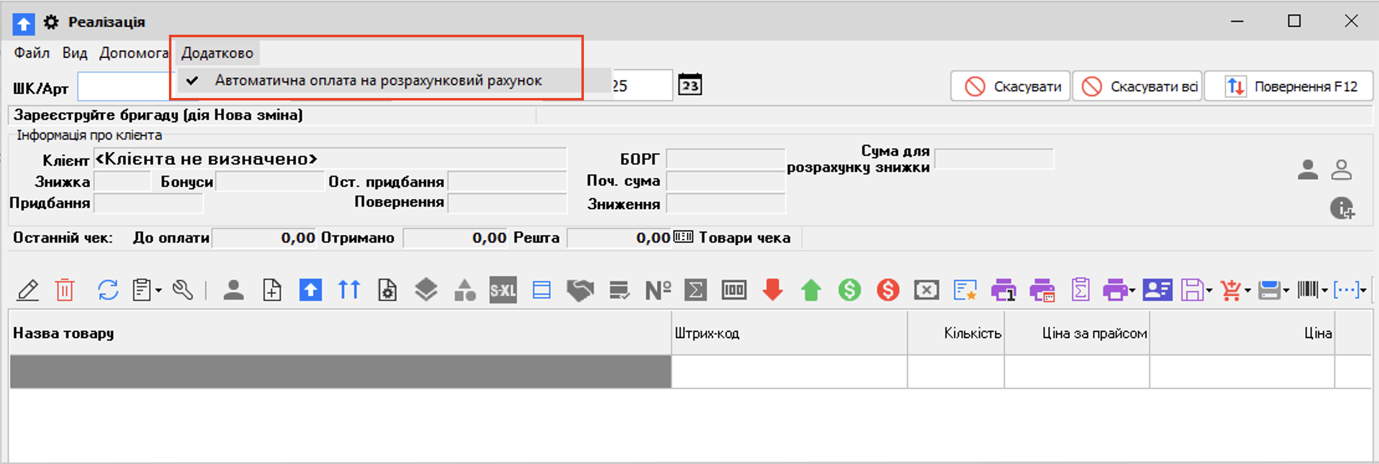Click the blue refresh arrows icon
This screenshot has width=1379, height=464.
(107, 290)
